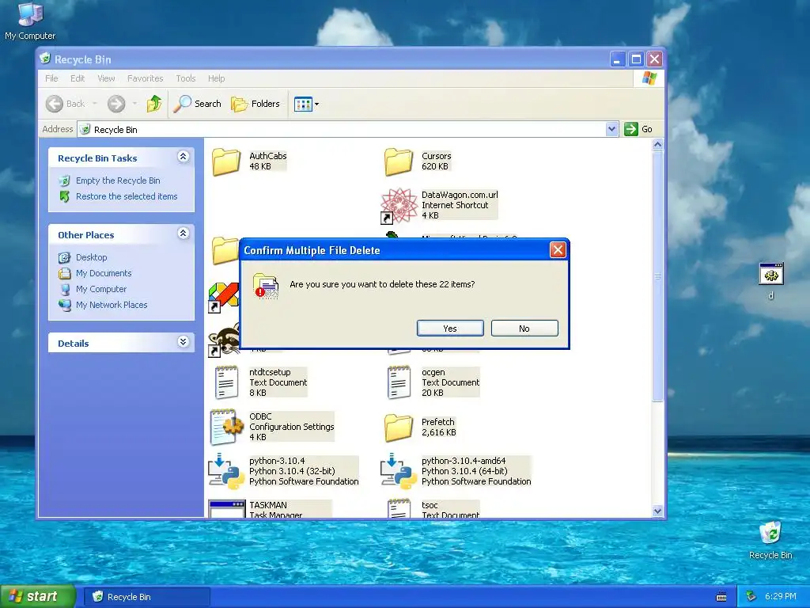Click the keyboard icon in taskbar
810x608 pixels.
tap(721, 597)
